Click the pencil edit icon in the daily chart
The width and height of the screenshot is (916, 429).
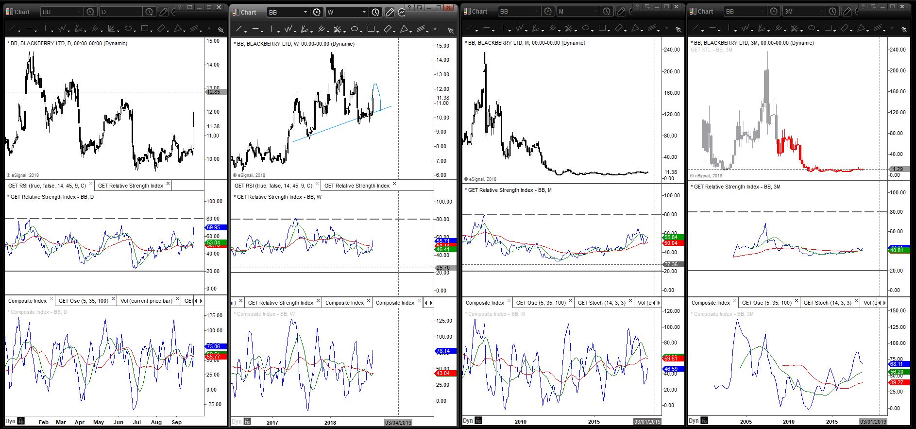[164, 12]
